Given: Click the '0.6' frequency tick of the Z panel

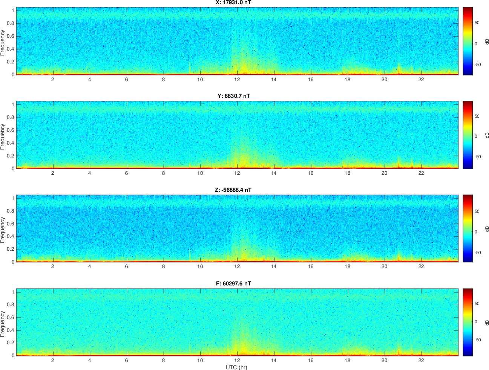Looking at the screenshot, I should click(11, 224).
